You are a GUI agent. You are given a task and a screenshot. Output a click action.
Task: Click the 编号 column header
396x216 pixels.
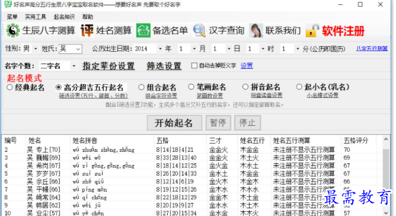click(x=11, y=141)
